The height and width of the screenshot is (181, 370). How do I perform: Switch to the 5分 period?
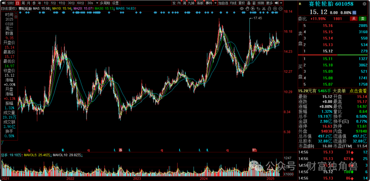click(53, 3)
